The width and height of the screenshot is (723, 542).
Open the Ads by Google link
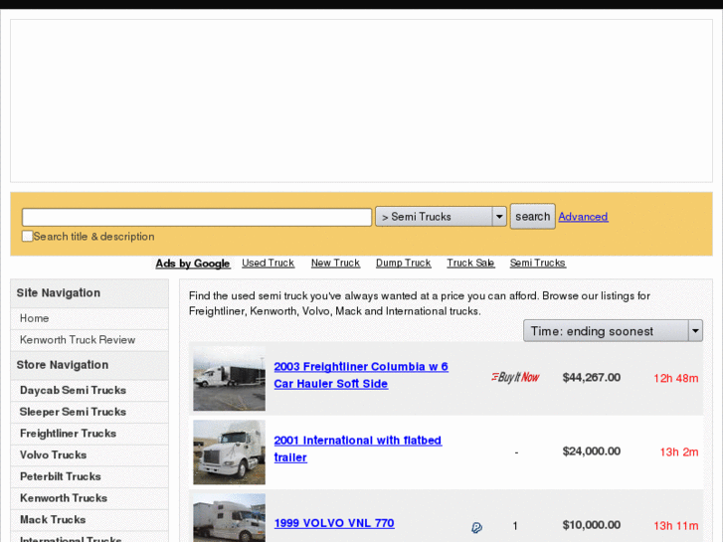point(193,264)
